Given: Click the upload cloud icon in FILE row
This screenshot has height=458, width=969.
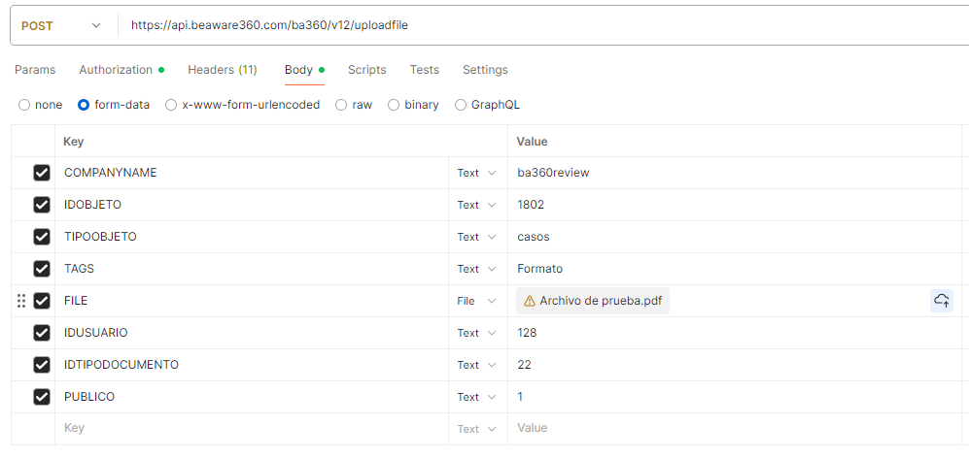Looking at the screenshot, I should click(x=941, y=301).
